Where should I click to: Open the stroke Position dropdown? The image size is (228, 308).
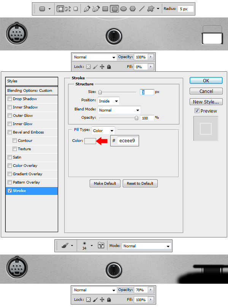pos(108,101)
